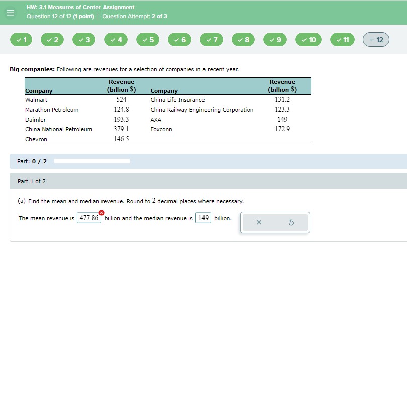Viewport: 407px width, 414px height.
Task: Clear the answer with the X icon
Action: 259,222
